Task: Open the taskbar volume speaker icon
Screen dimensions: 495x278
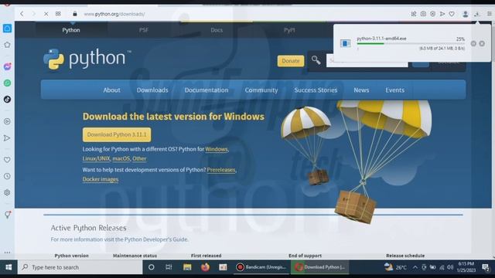Action: point(450,267)
